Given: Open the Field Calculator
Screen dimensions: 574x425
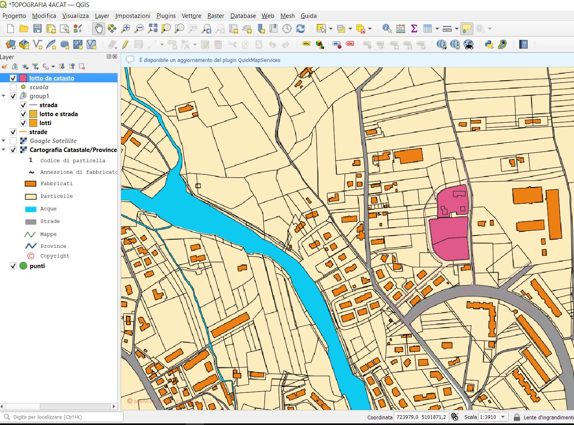Looking at the screenshot, I should pyautogui.click(x=401, y=29).
